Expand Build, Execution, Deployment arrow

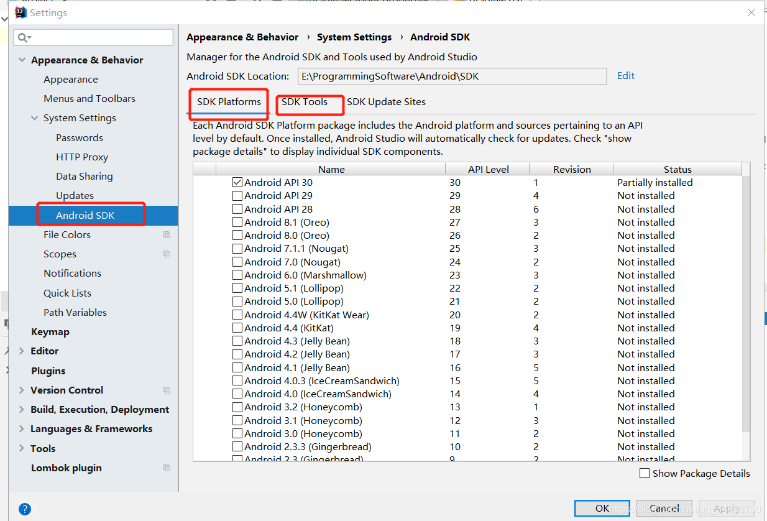22,409
